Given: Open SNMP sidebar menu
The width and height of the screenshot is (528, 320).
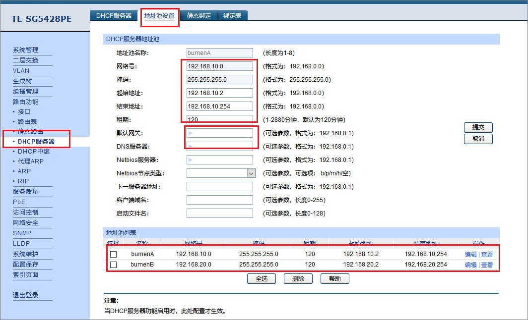Looking at the screenshot, I should [22, 233].
